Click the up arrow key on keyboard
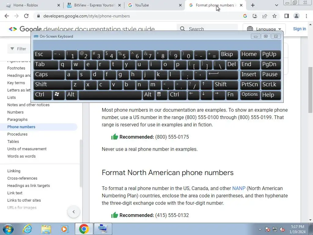Viewport: 313px width, 235px height. click(x=206, y=85)
